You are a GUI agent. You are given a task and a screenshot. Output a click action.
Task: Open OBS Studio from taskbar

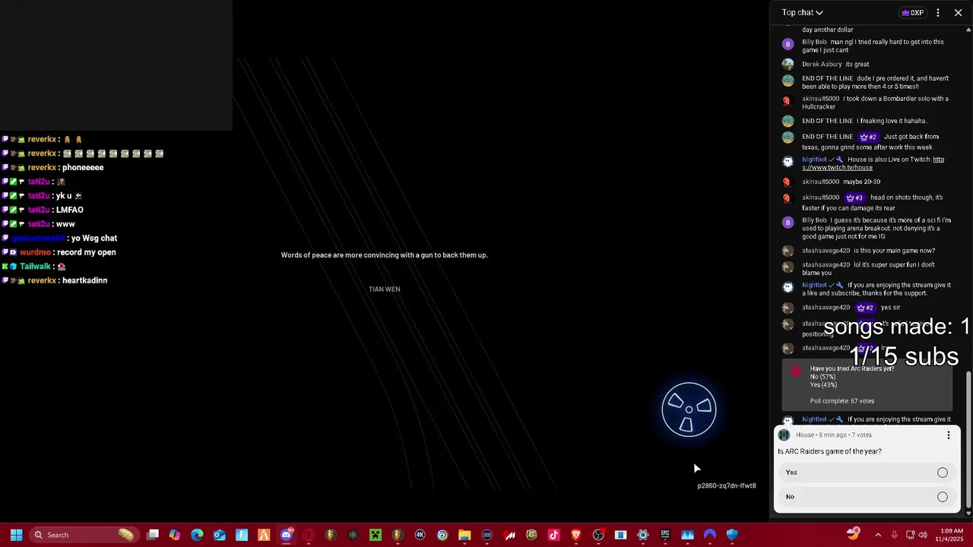pyautogui.click(x=598, y=535)
